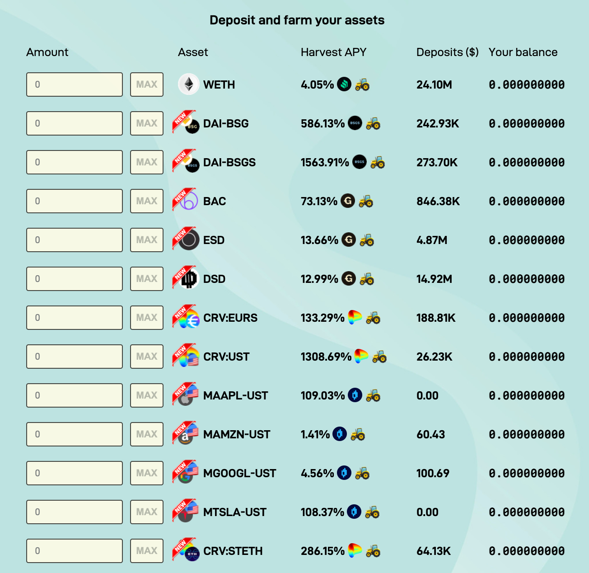The height and width of the screenshot is (573, 589).
Task: Click the tractor icon in CRV:STETH row
Action: 373,550
